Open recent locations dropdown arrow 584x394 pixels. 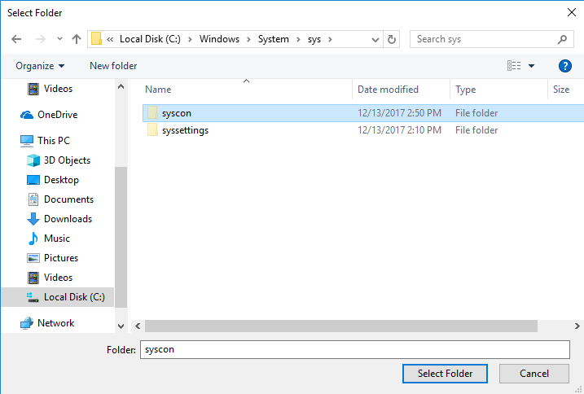pyautogui.click(x=59, y=39)
